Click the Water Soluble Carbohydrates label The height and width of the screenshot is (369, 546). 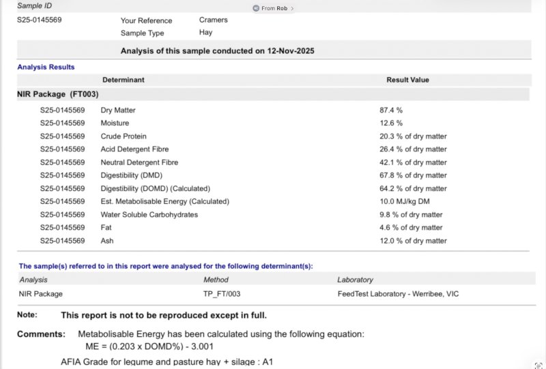(149, 214)
